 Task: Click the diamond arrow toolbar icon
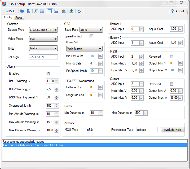tap(79, 11)
